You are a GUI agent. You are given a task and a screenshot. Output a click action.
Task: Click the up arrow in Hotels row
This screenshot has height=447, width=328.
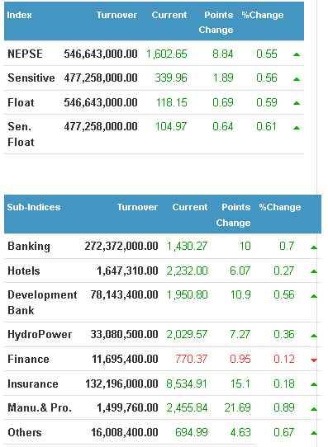[314, 271]
